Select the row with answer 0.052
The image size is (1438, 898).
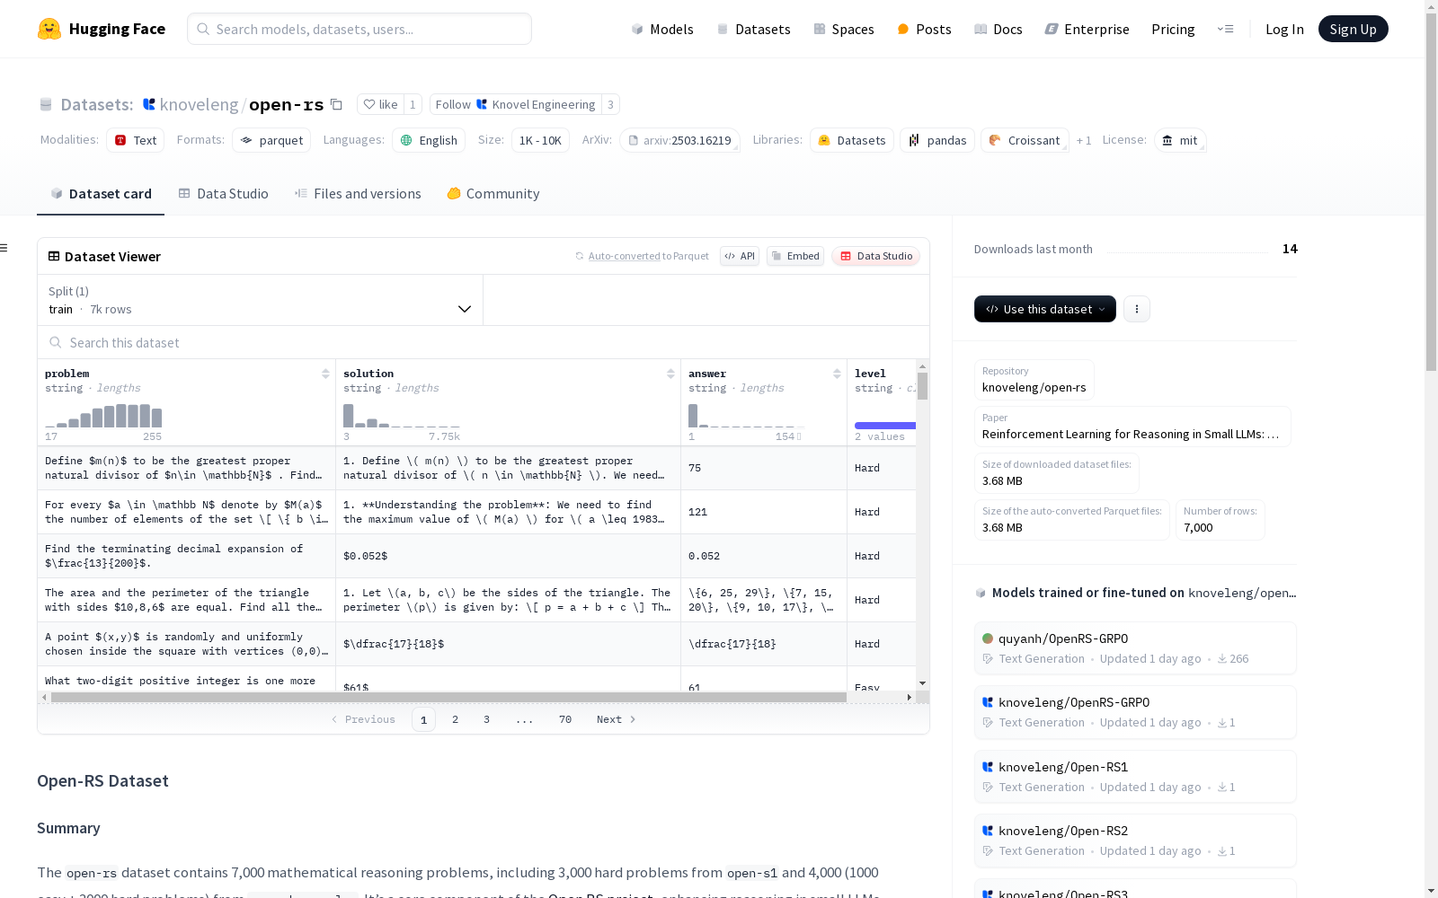(x=477, y=556)
